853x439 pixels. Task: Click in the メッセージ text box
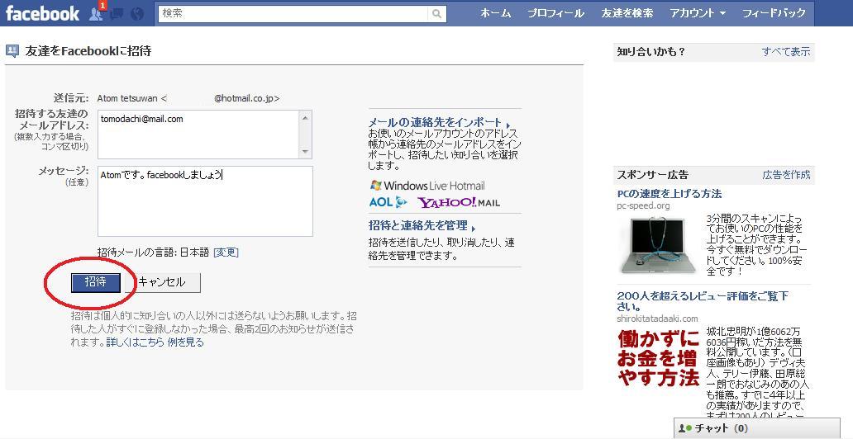(205, 201)
